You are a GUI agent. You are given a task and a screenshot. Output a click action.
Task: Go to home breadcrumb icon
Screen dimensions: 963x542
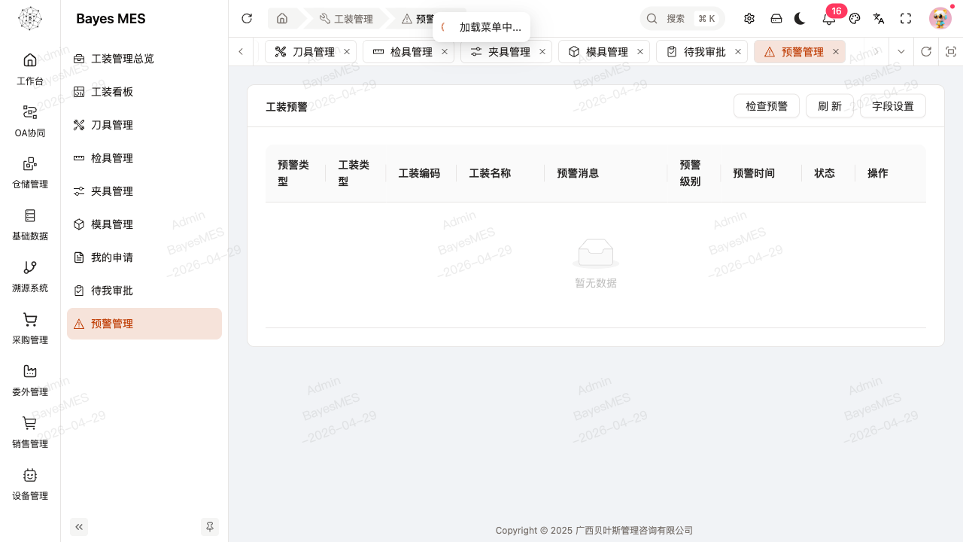tap(282, 19)
